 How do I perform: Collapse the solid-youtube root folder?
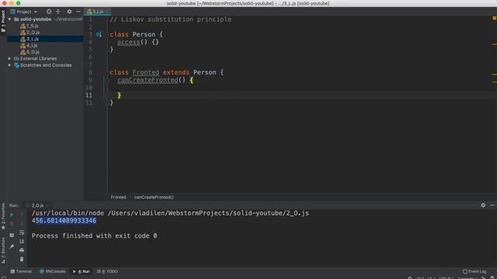9,19
